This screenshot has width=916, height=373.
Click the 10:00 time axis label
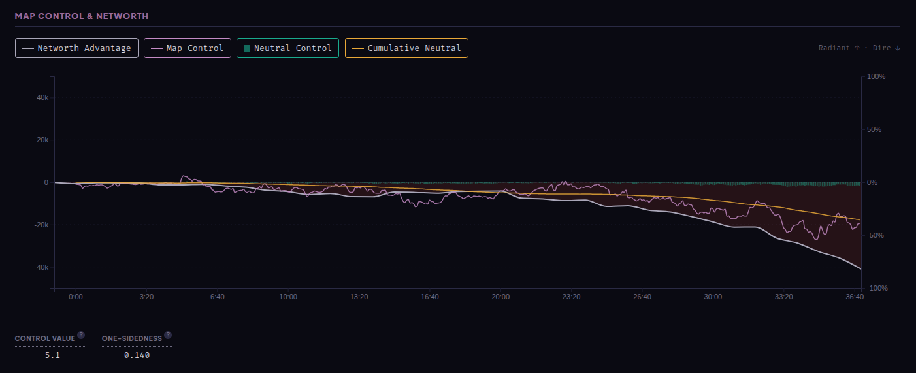point(288,297)
